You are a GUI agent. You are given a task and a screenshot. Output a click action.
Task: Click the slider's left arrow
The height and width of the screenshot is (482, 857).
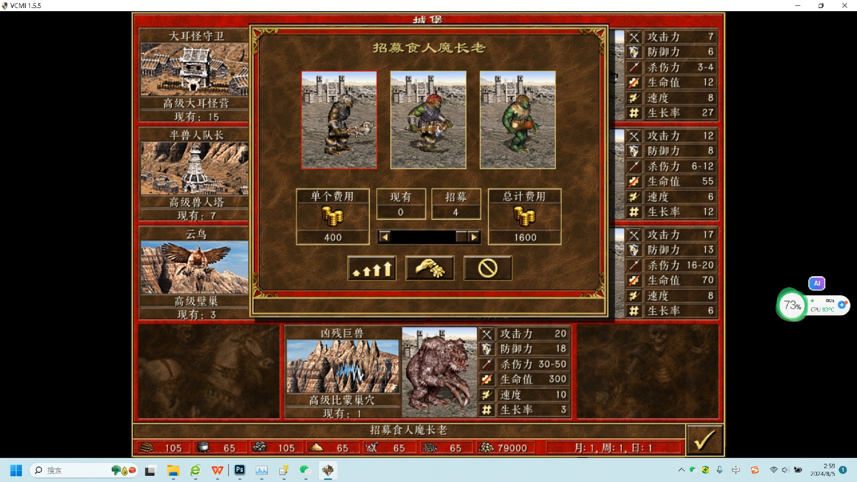tap(384, 237)
